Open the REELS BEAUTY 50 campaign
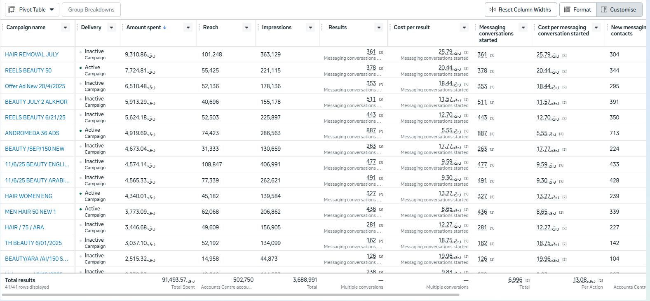 28,70
